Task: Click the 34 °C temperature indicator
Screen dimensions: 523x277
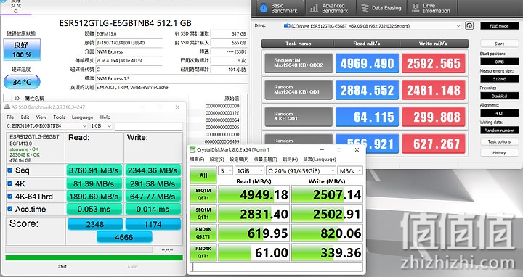Action: click(22, 82)
